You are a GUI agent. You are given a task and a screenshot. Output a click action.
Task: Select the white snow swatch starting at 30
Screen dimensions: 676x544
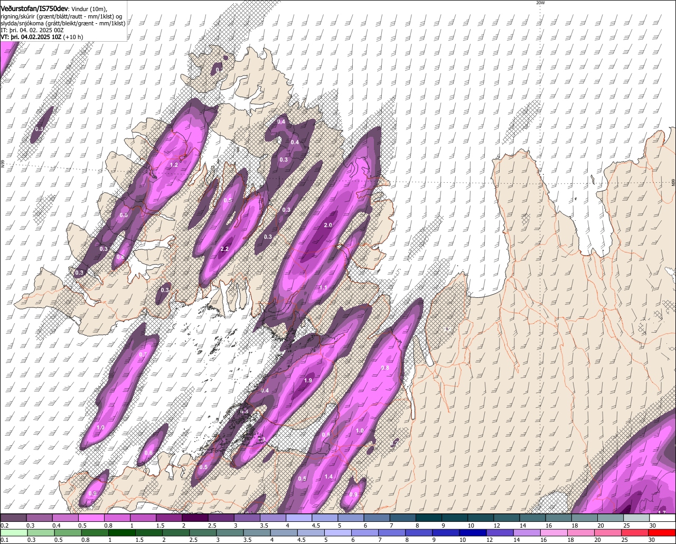pos(663,518)
